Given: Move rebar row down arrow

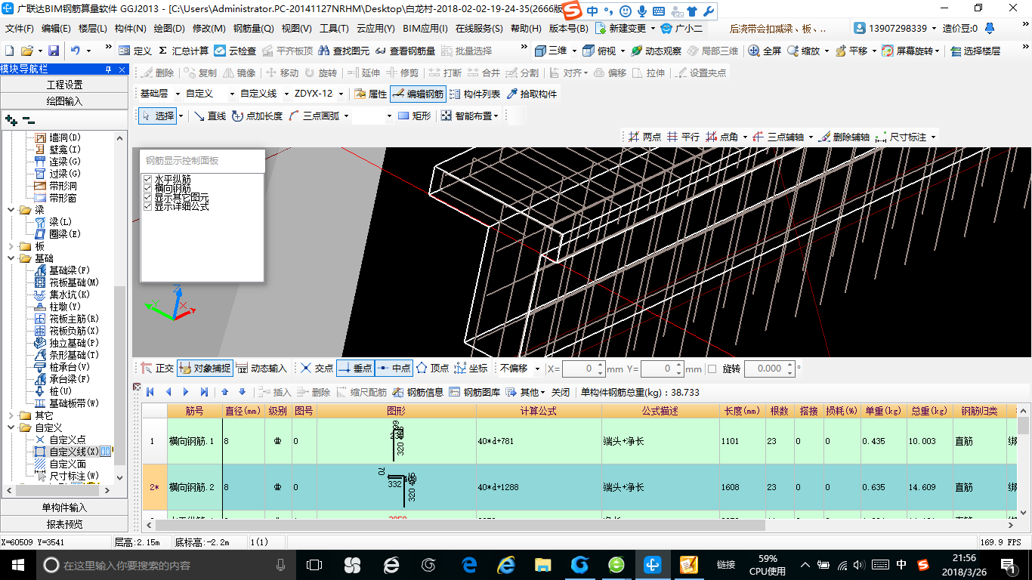Looking at the screenshot, I should coord(243,392).
